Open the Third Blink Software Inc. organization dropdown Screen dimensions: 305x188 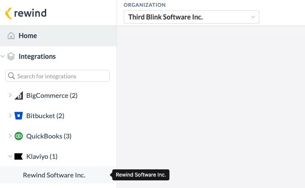coord(191,17)
